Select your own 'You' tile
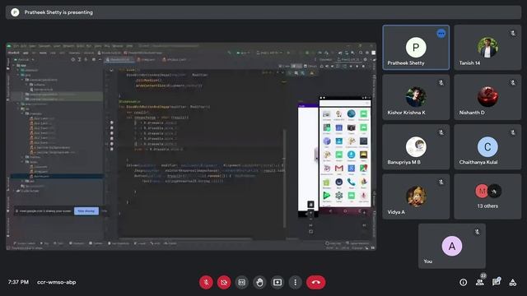 452,246
